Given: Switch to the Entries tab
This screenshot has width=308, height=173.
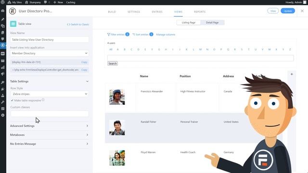Looking at the screenshot, I should (x=157, y=12).
